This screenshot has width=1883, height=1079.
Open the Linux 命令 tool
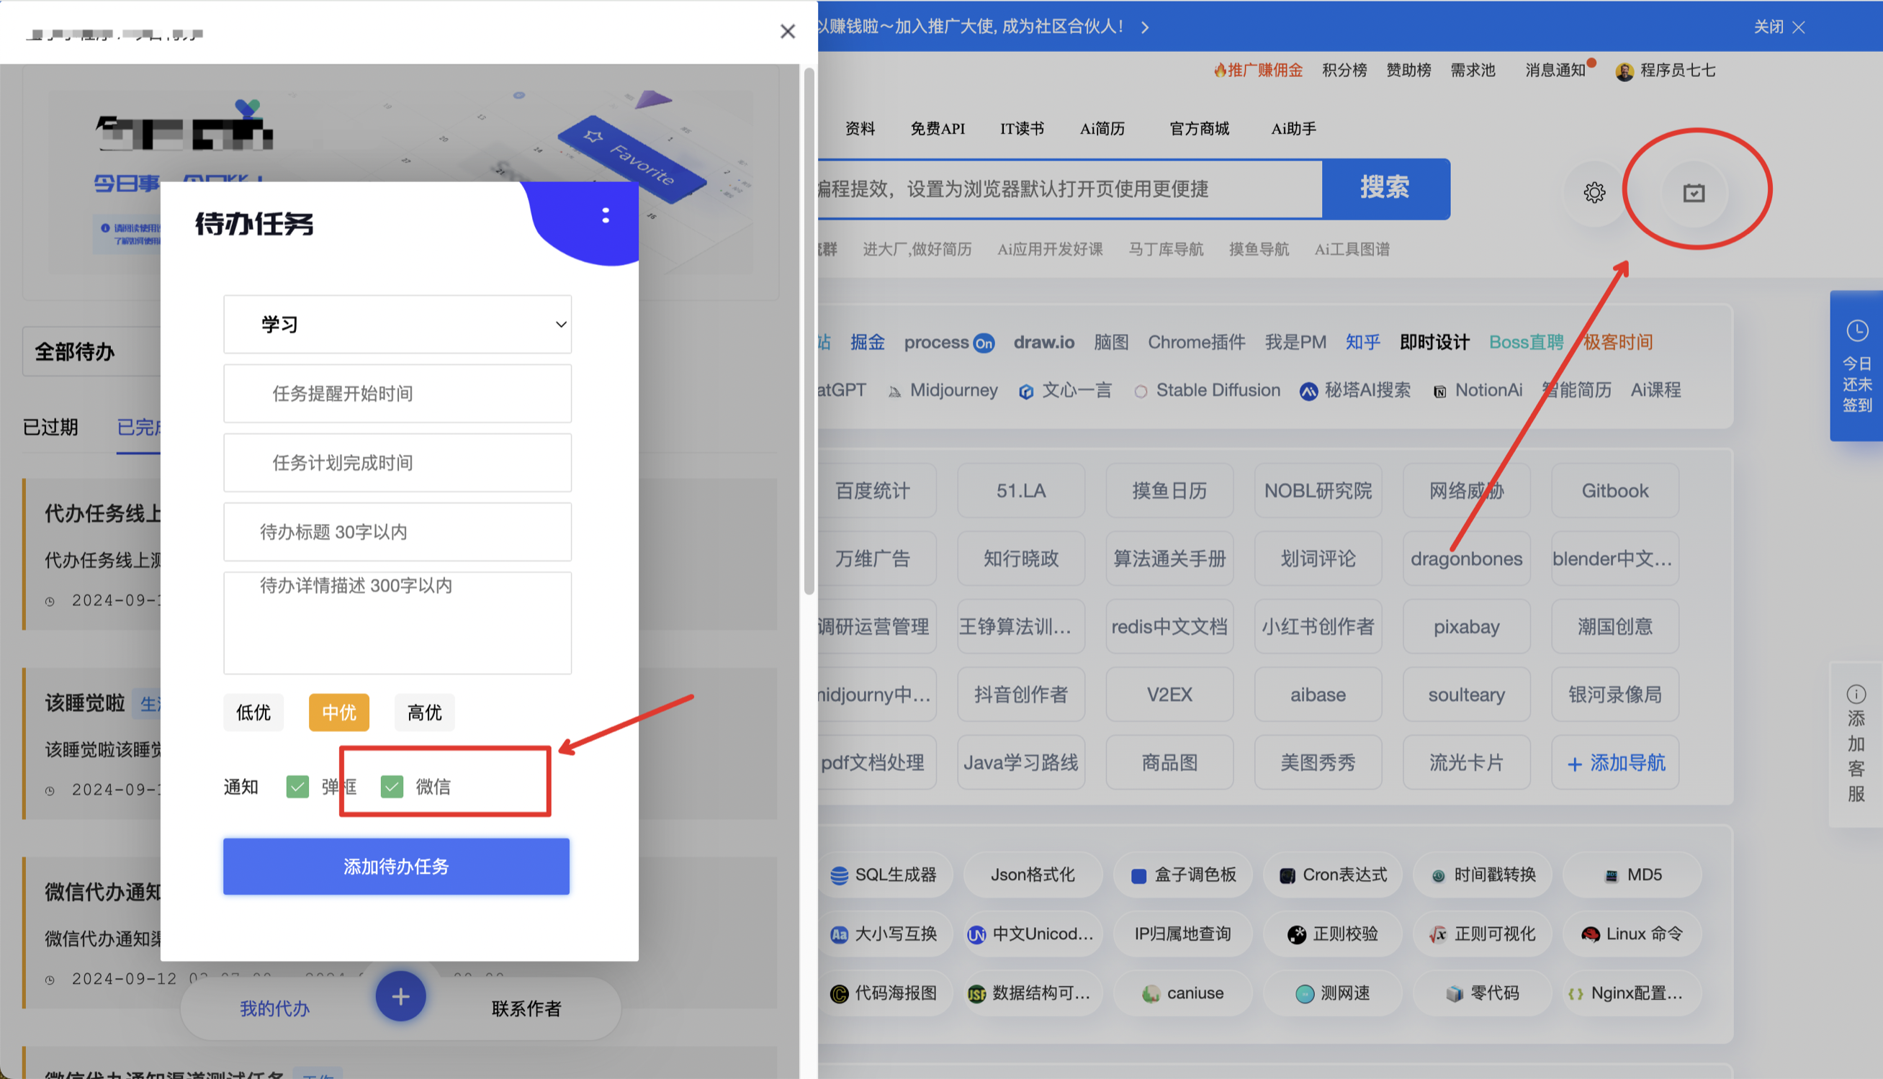pyautogui.click(x=1632, y=934)
